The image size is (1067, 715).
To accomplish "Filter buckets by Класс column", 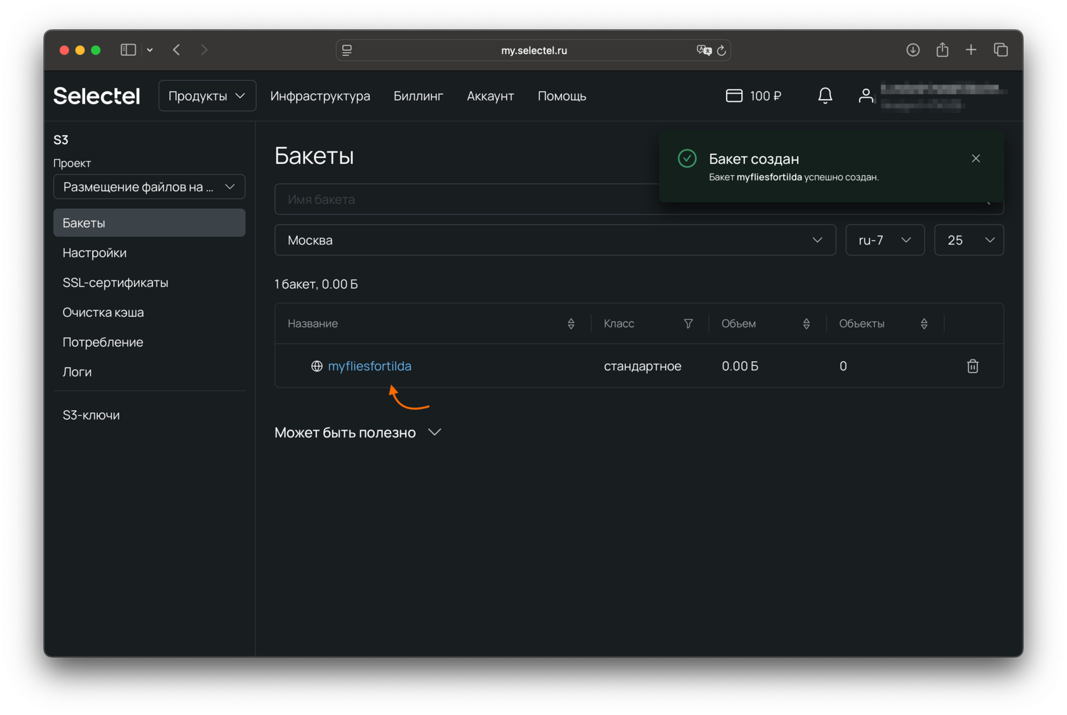I will point(688,324).
